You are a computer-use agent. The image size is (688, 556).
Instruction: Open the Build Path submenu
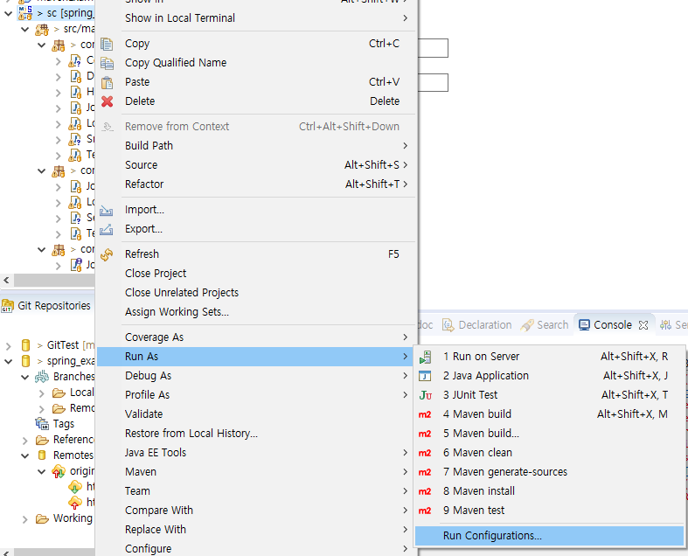[x=255, y=146]
